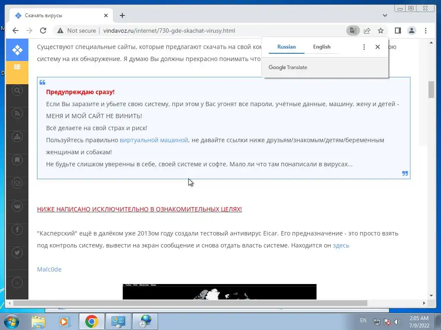Open the yellow menu list icon
This screenshot has width=441, height=330.
click(17, 67)
